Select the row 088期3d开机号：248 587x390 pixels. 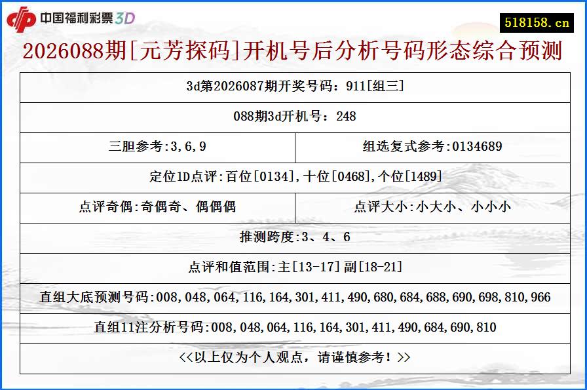click(x=295, y=117)
